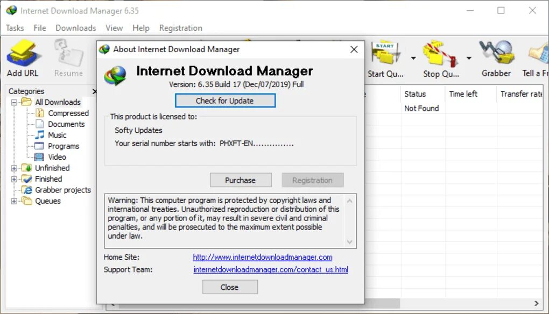549x314 pixels.
Task: Close the Categories panel
Action: [94, 91]
